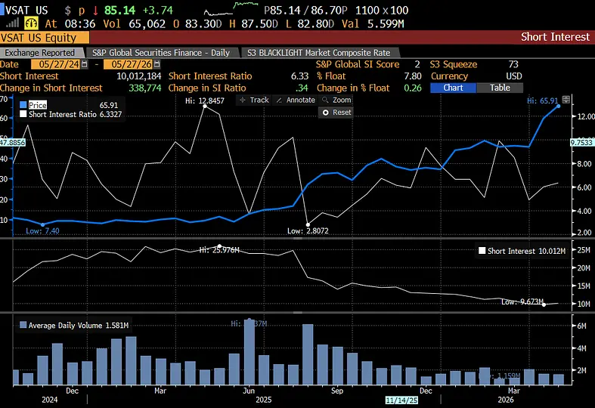Click the Short Interest title in red bar
This screenshot has height=408, width=595.
(x=556, y=37)
